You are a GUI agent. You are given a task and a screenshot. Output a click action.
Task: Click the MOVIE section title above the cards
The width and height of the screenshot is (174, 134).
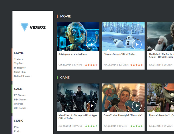pyautogui.click(x=65, y=16)
